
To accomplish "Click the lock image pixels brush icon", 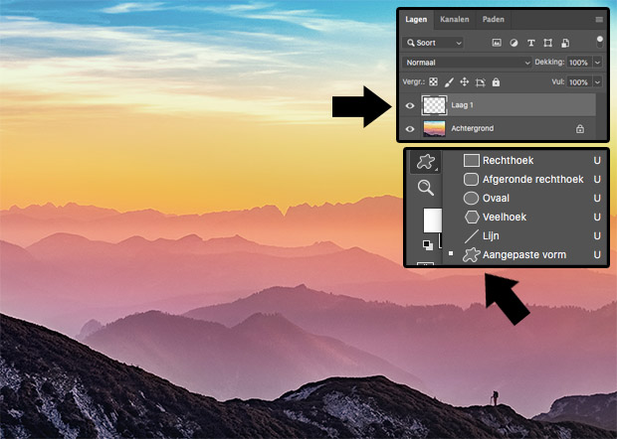I will click(x=449, y=81).
